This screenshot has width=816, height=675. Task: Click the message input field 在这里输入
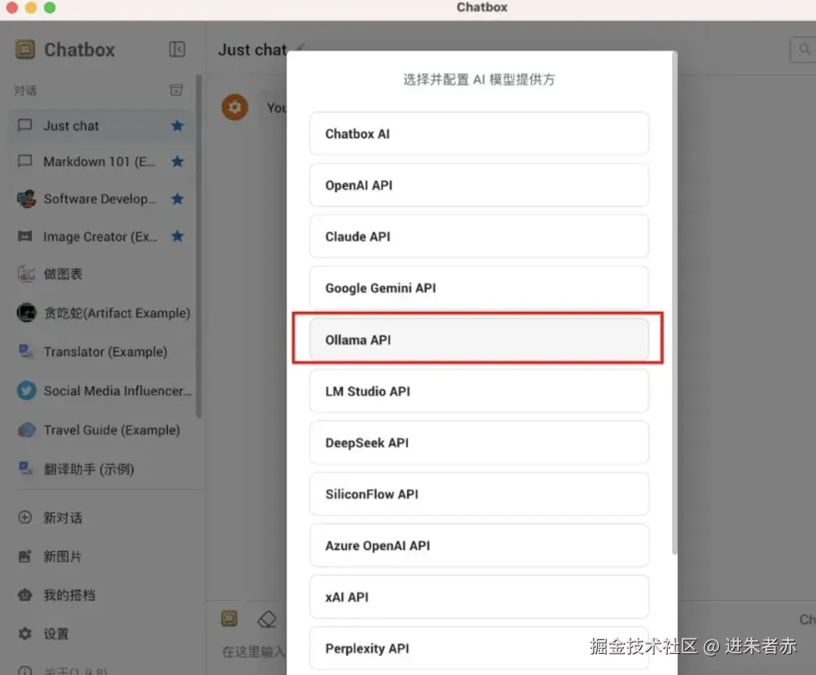click(x=254, y=651)
